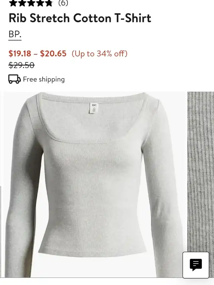
Task: Click the fourth star in the rating
Action: [x=40, y=3]
